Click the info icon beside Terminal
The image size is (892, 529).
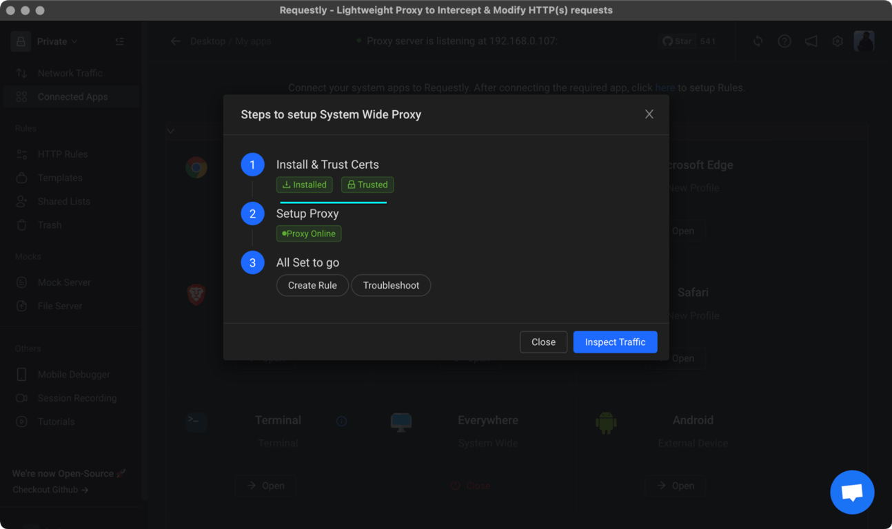point(341,421)
